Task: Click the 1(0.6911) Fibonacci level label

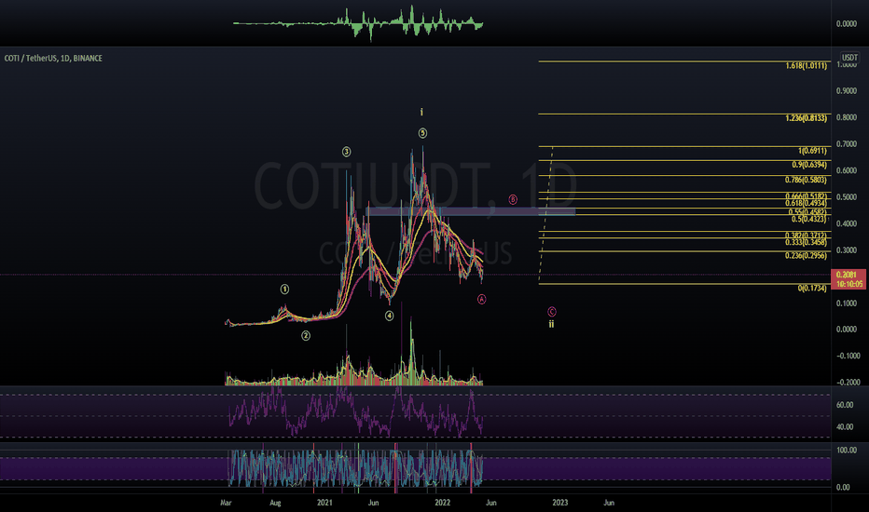Action: (812, 151)
